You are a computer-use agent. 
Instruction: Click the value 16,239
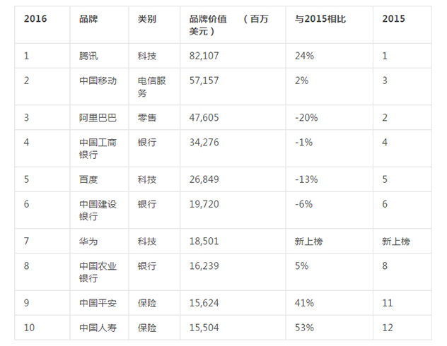(x=204, y=266)
